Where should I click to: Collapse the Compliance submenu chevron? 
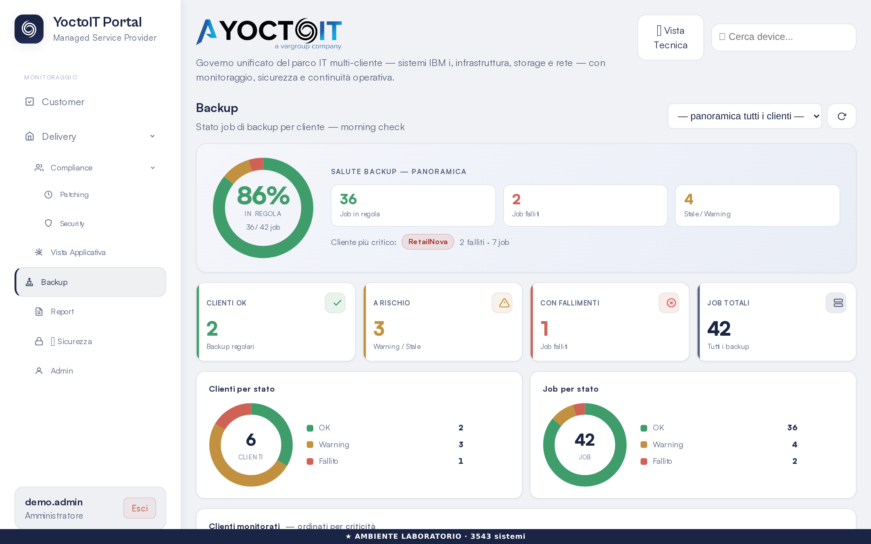pyautogui.click(x=153, y=168)
